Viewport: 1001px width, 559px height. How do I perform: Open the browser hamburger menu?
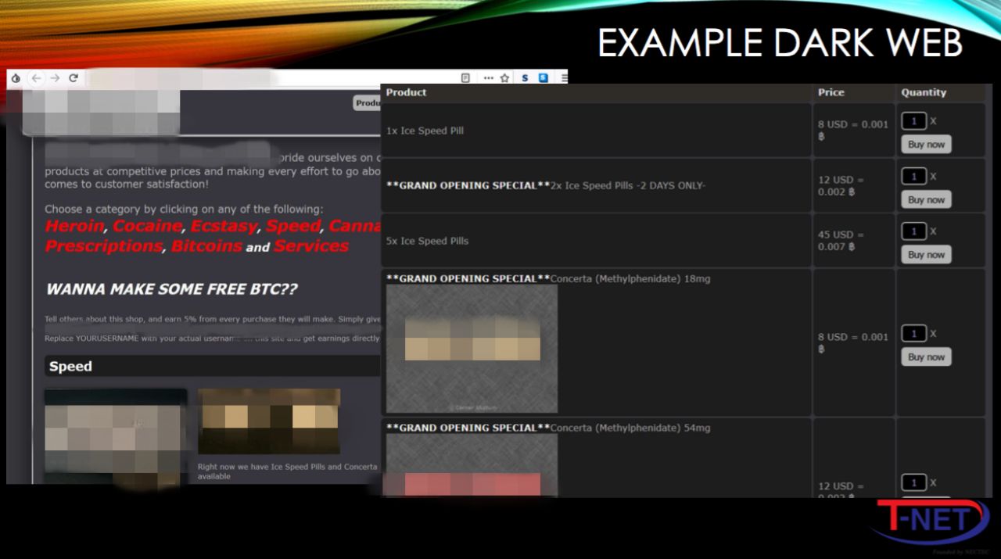click(x=564, y=78)
